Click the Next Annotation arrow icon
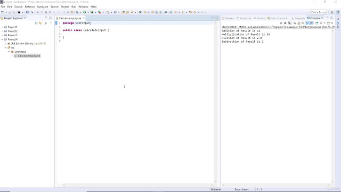This screenshot has height=192, width=341. tap(175, 12)
